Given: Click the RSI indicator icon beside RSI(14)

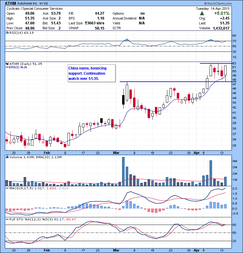Looking at the screenshot, I should tap(7, 33).
